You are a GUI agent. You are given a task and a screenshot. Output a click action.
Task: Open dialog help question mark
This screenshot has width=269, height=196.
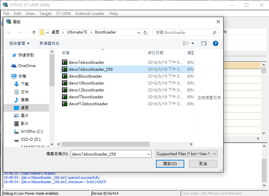pyautogui.click(x=216, y=43)
